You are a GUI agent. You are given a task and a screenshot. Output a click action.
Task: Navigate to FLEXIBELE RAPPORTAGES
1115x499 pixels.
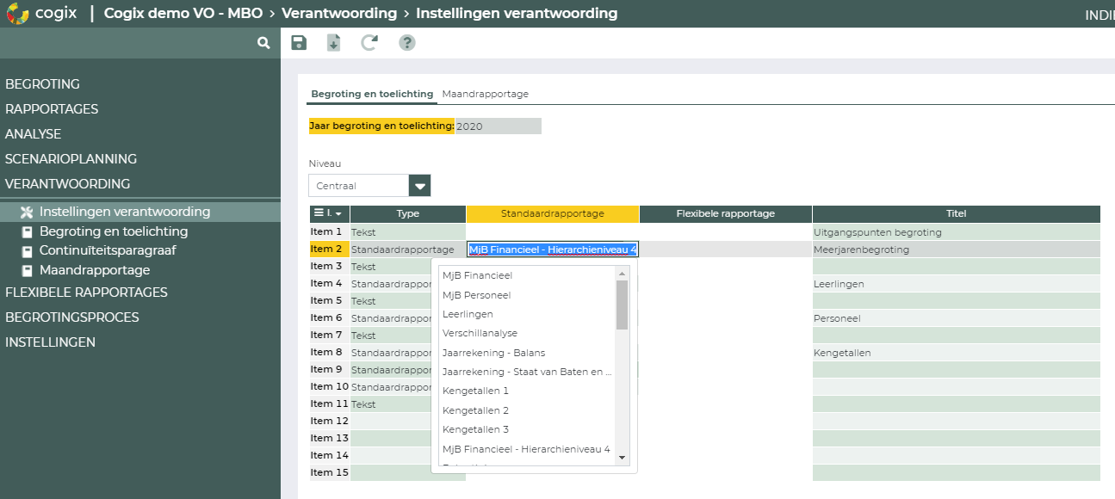pos(87,292)
